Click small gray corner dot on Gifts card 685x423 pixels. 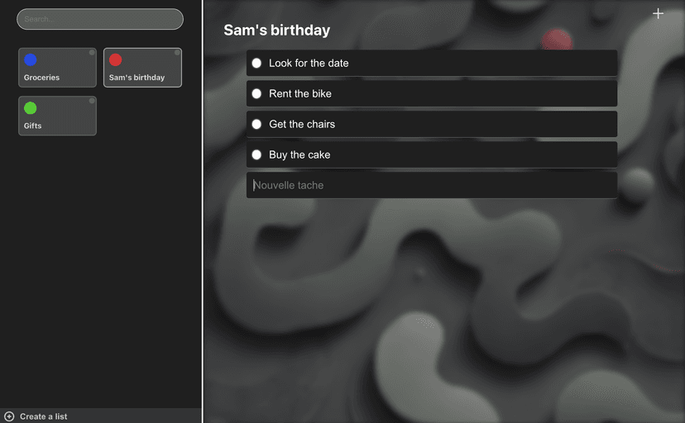[x=92, y=101]
